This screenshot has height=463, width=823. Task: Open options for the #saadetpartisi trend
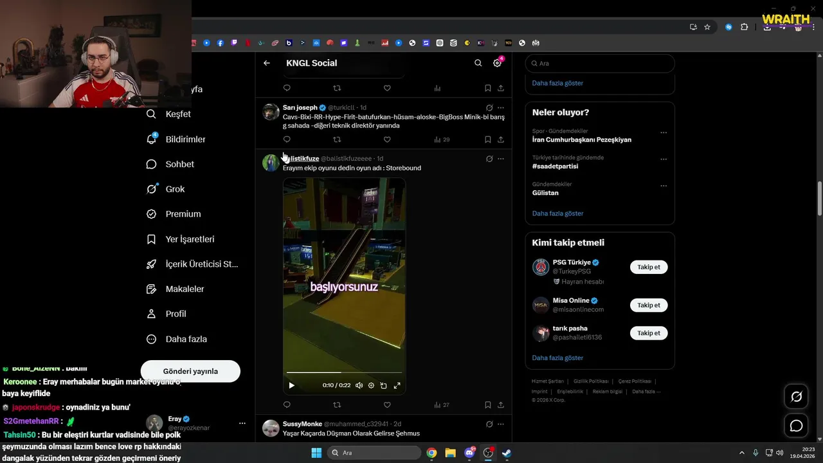664,159
